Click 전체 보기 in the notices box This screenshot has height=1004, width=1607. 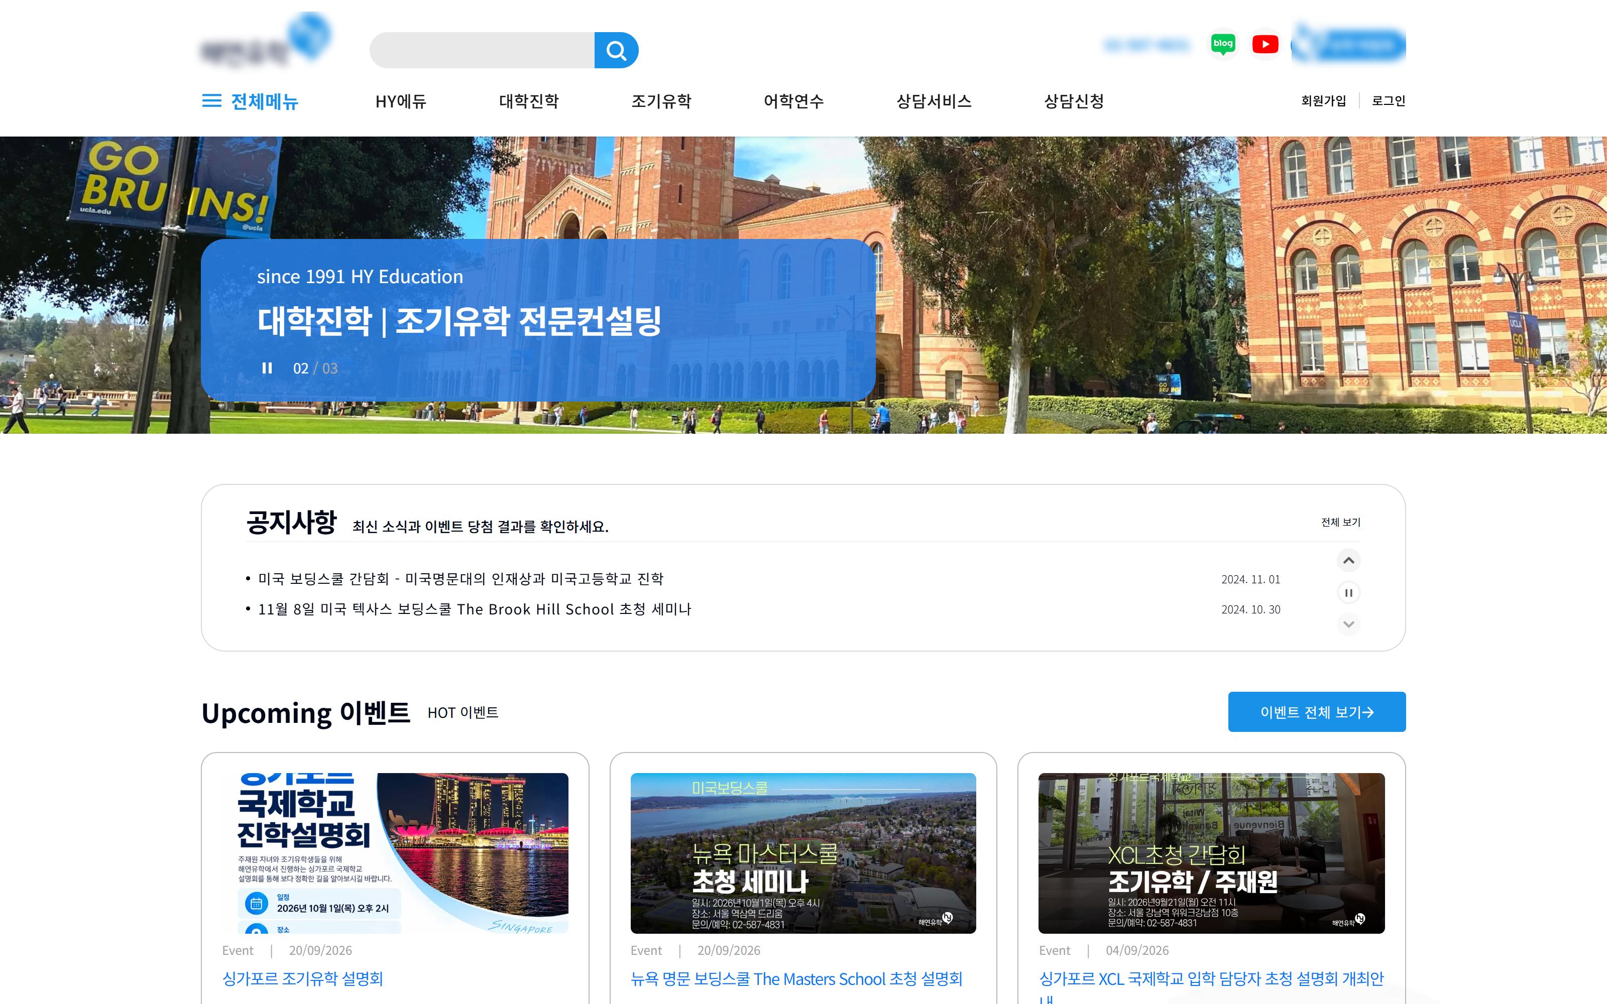click(x=1341, y=522)
